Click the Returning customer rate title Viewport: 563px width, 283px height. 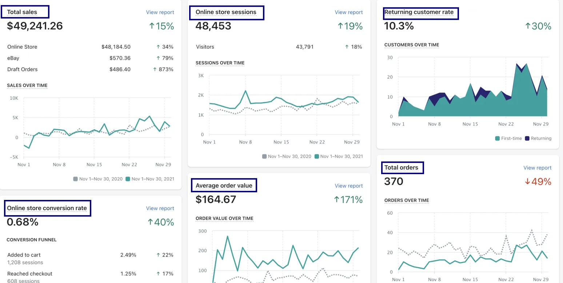click(419, 12)
